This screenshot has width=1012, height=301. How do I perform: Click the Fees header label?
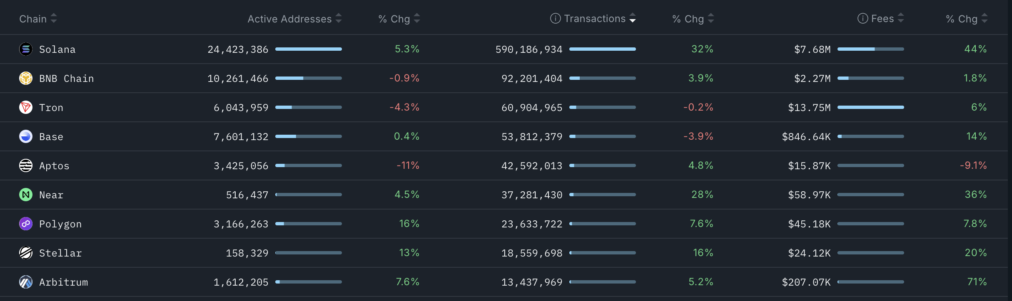point(882,19)
